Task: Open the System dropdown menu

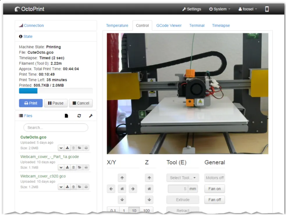Action: click(x=219, y=9)
